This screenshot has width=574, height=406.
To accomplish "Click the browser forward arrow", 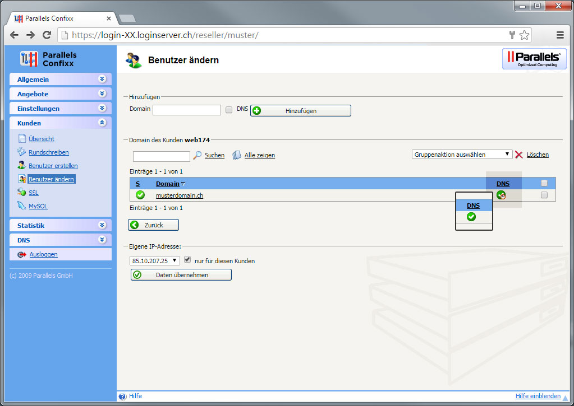I will (x=31, y=35).
